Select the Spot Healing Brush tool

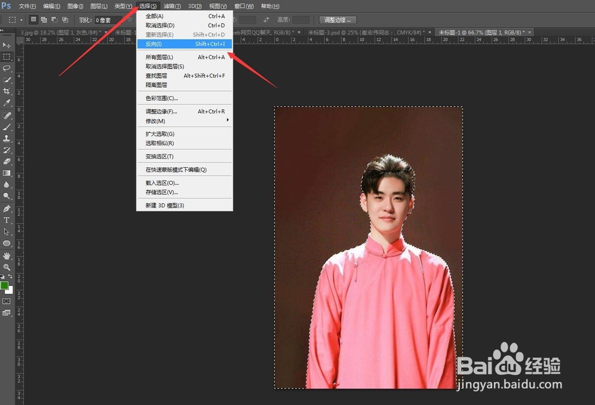click(x=7, y=115)
